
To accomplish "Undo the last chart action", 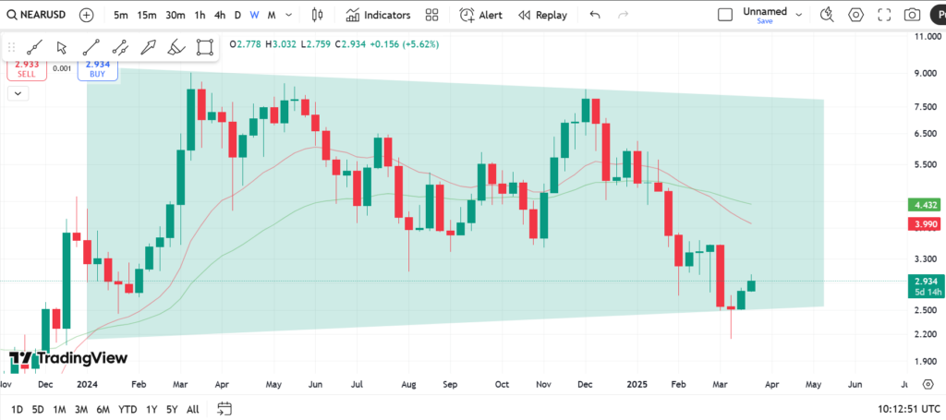I will (594, 15).
